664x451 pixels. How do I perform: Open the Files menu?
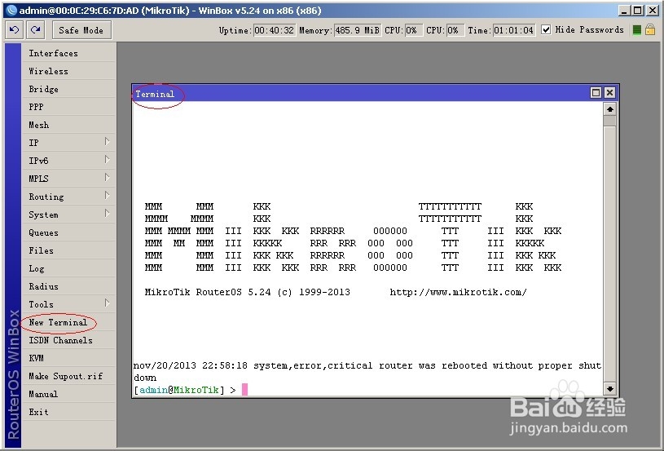click(68, 250)
